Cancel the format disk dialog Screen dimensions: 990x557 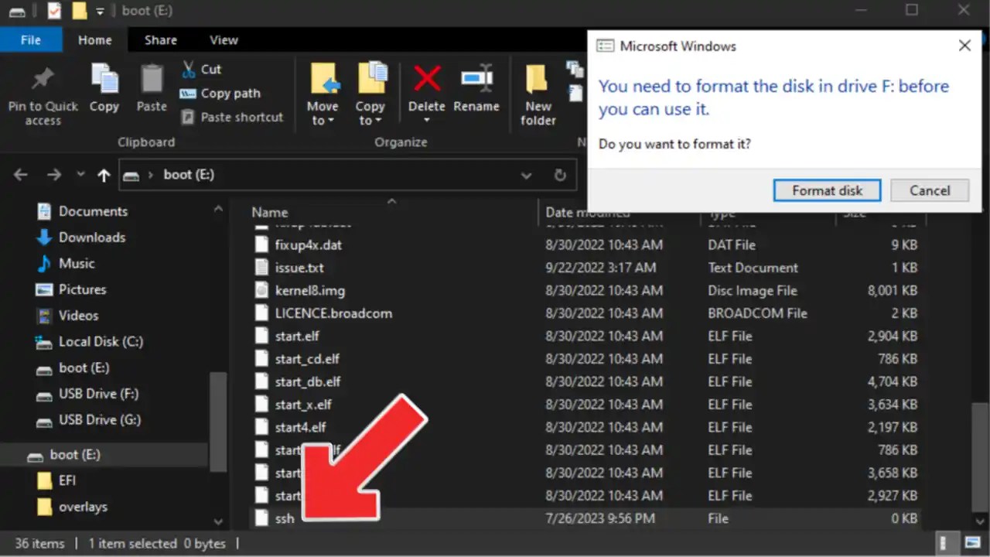[930, 190]
